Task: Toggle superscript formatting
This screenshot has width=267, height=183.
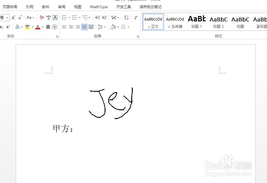Action: (x=8, y=27)
